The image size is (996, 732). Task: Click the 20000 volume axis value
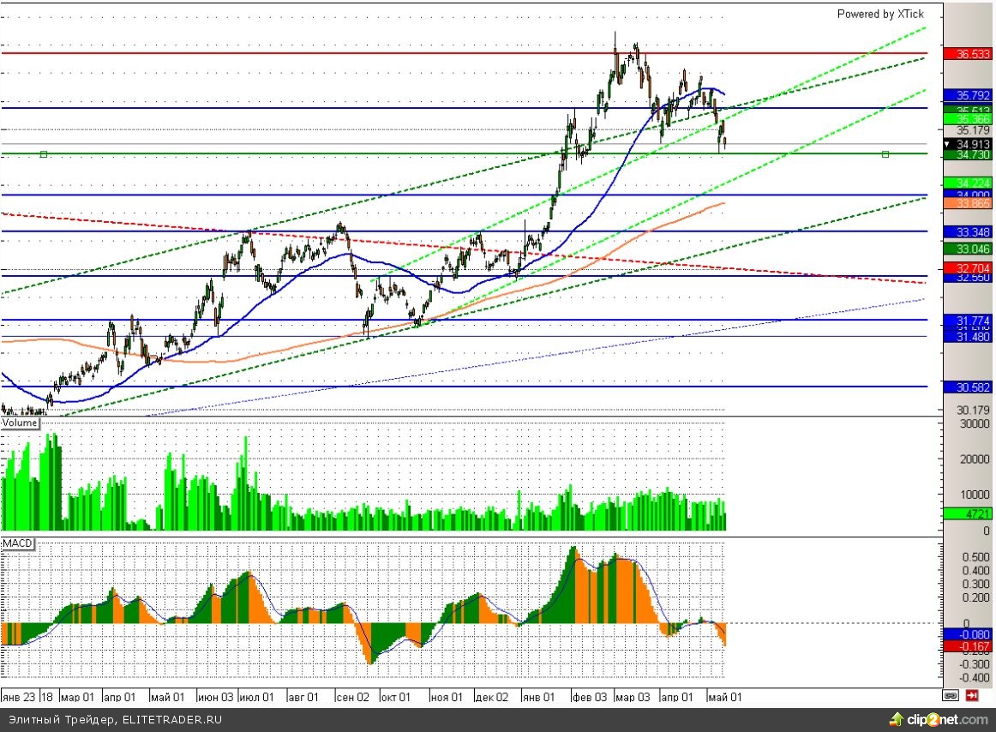click(x=975, y=459)
